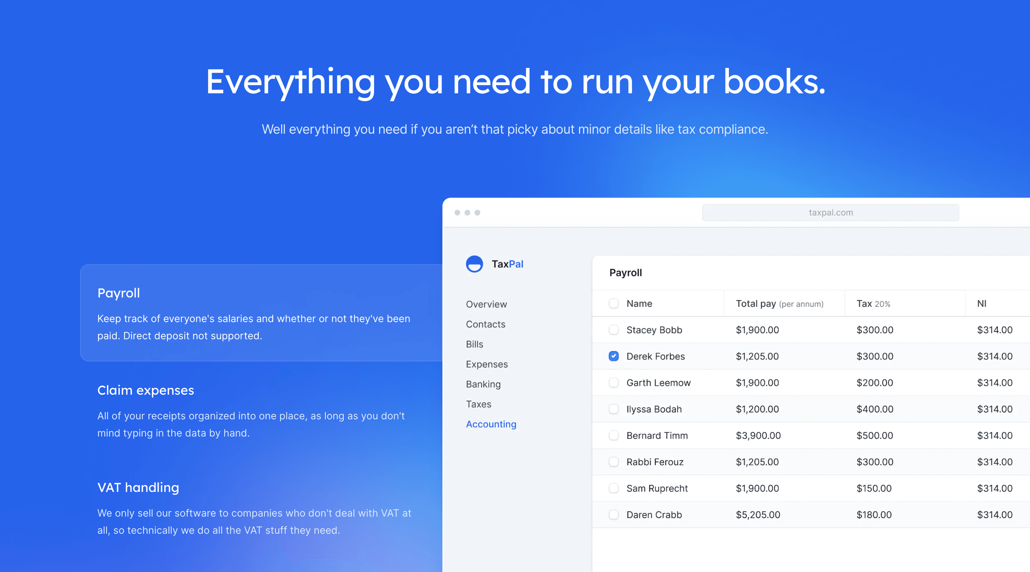Go to Contacts in the sidebar
Viewport: 1030px width, 572px height.
[x=485, y=324]
